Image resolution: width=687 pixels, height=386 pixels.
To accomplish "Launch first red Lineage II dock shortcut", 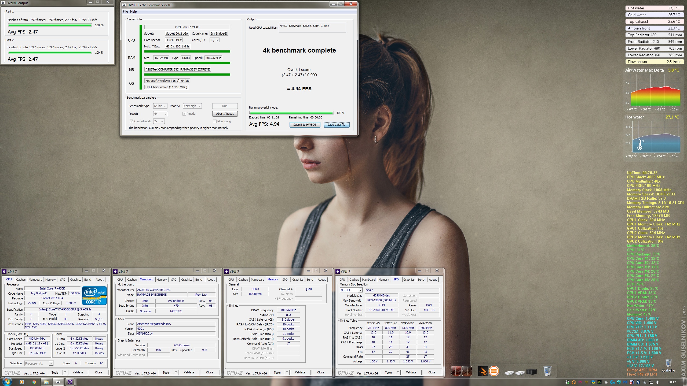I will (x=456, y=371).
